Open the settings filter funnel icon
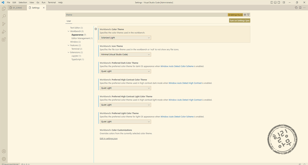This screenshot has height=165, width=308. click(248, 15)
